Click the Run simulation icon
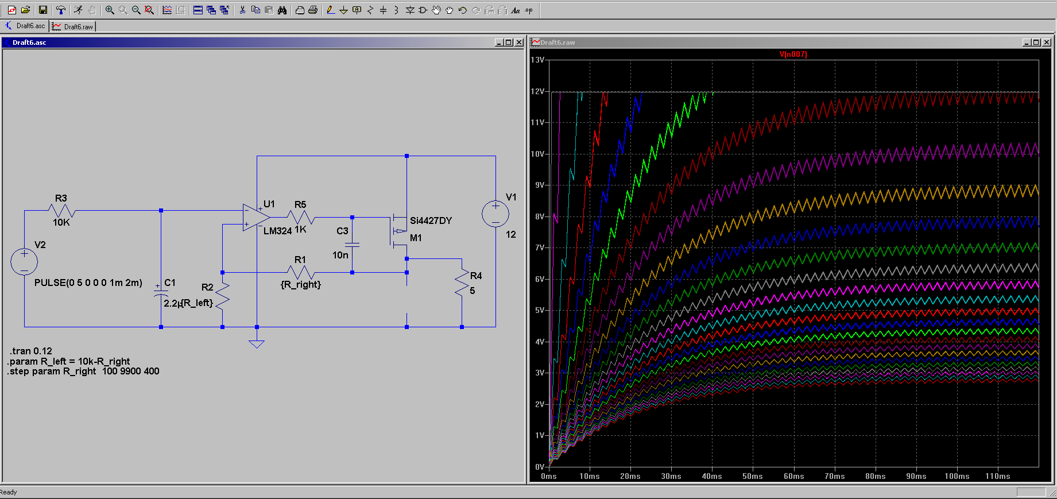 (x=78, y=10)
